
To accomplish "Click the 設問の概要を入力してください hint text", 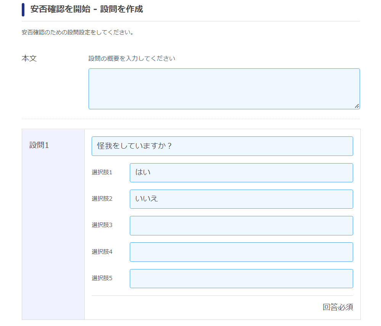I will [x=132, y=58].
